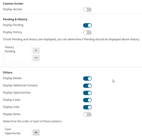Image resolution: width=142 pixels, height=136 pixels.
Task: Click the Custom Screen heading
Action: point(13,4)
